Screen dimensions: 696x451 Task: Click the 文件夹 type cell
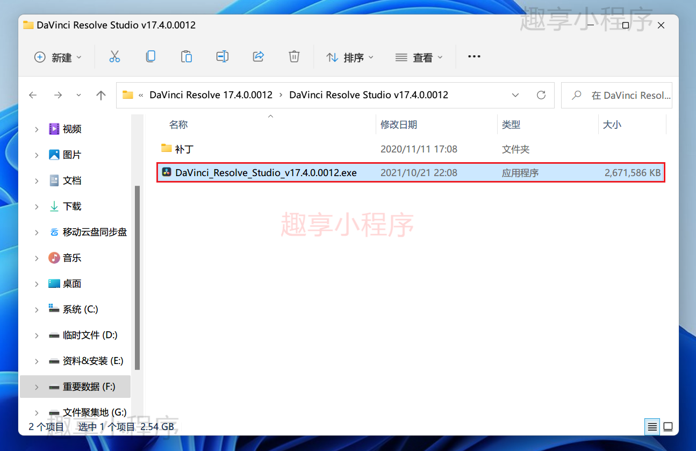tap(515, 149)
